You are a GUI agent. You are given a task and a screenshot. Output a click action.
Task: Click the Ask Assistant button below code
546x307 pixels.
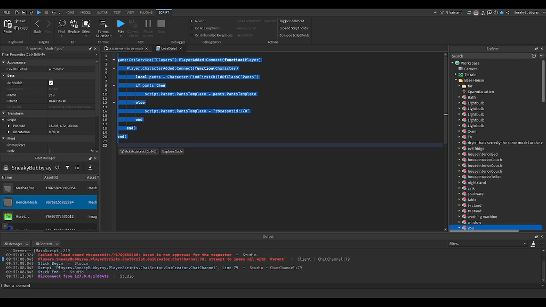click(x=138, y=151)
